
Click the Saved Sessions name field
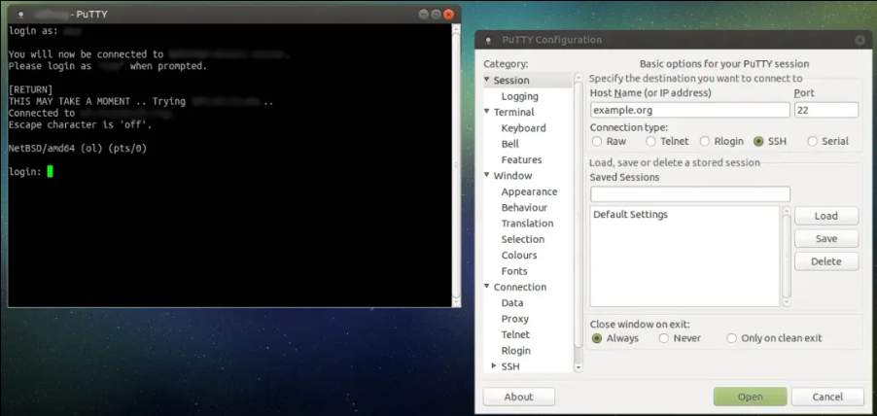pyautogui.click(x=689, y=194)
